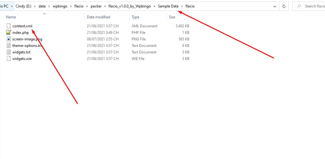Refresh the current folder view
This screenshot has width=325, height=159.
coord(284,6)
